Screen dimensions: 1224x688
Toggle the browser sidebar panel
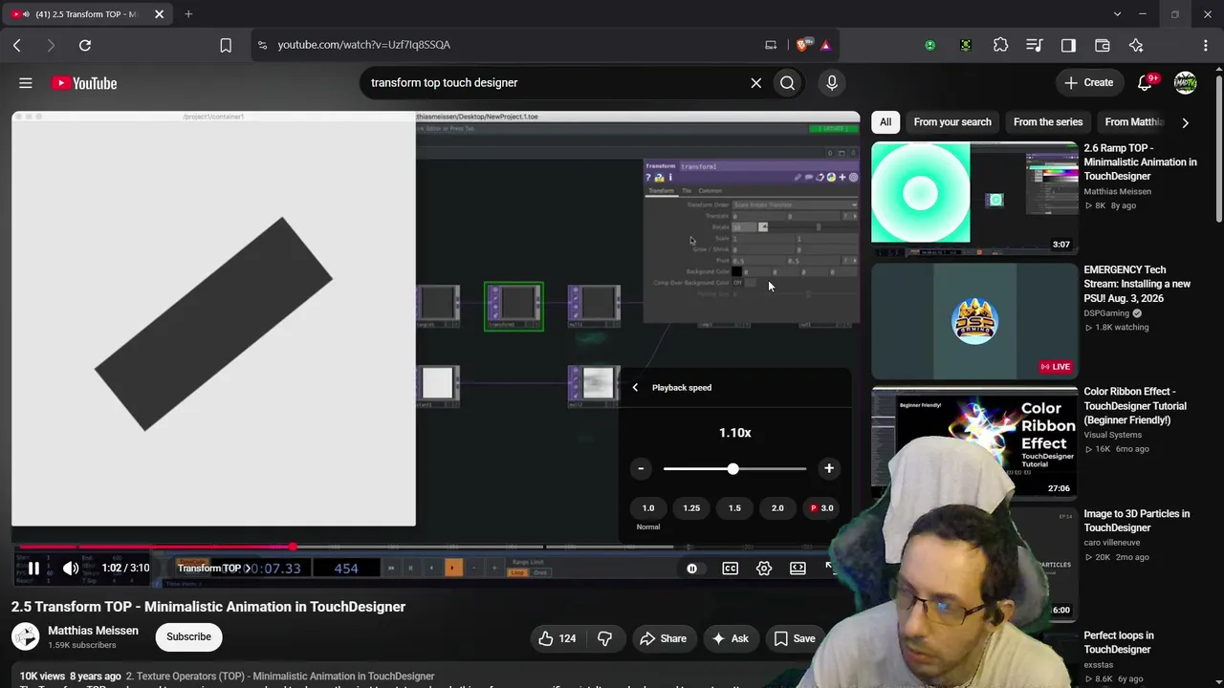pos(1068,45)
